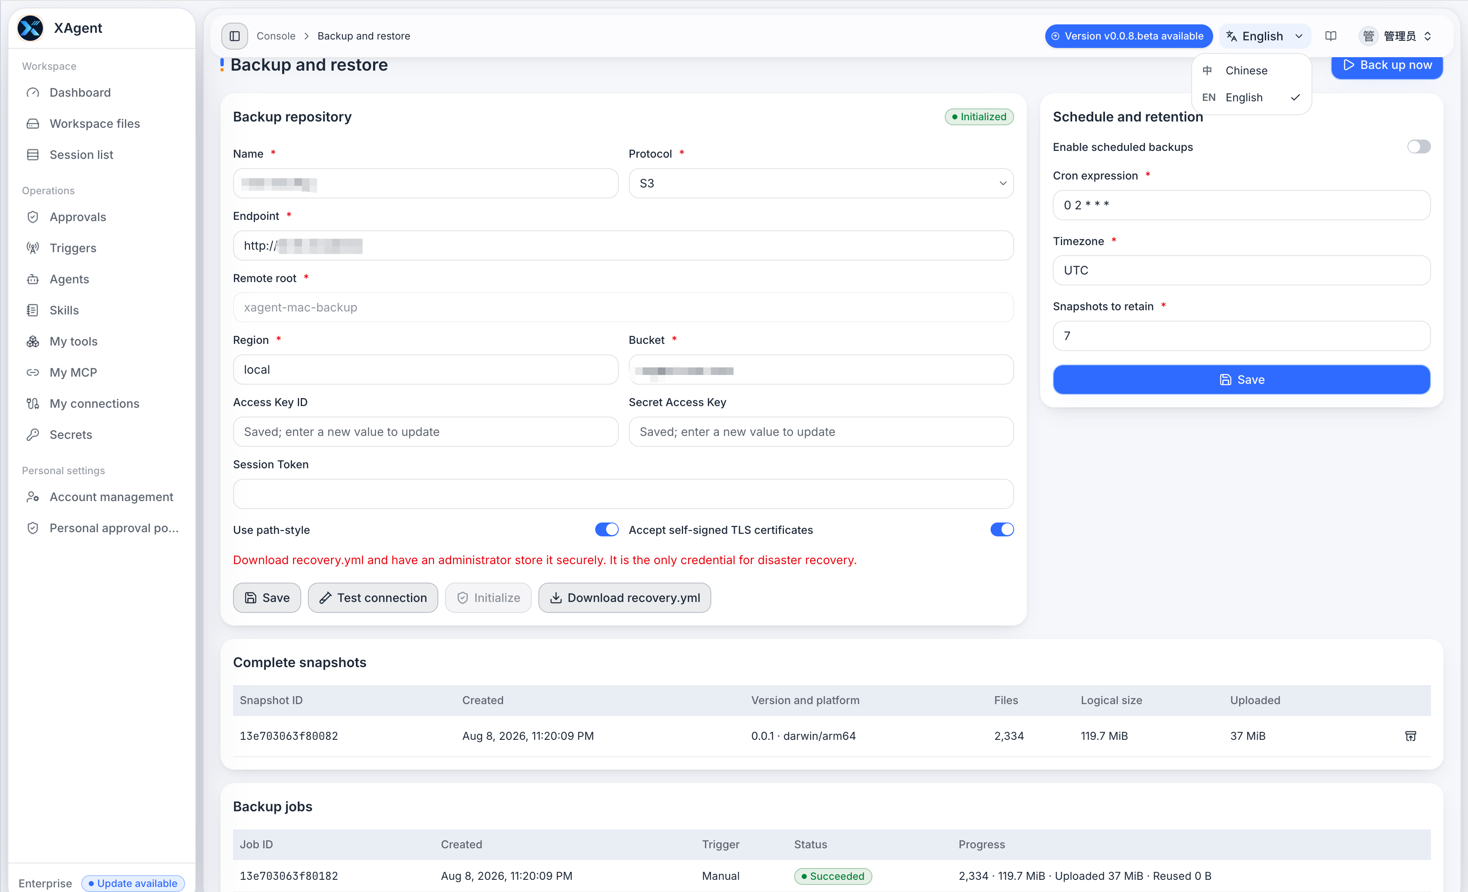
Task: Click the XAgent logo icon
Action: tap(30, 28)
